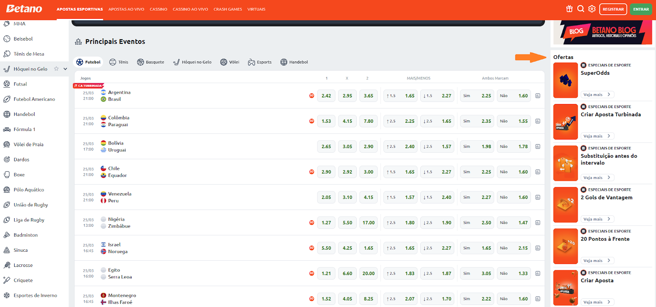
Task: Open statistics icon for Venezuela vs Peru
Action: 538,197
